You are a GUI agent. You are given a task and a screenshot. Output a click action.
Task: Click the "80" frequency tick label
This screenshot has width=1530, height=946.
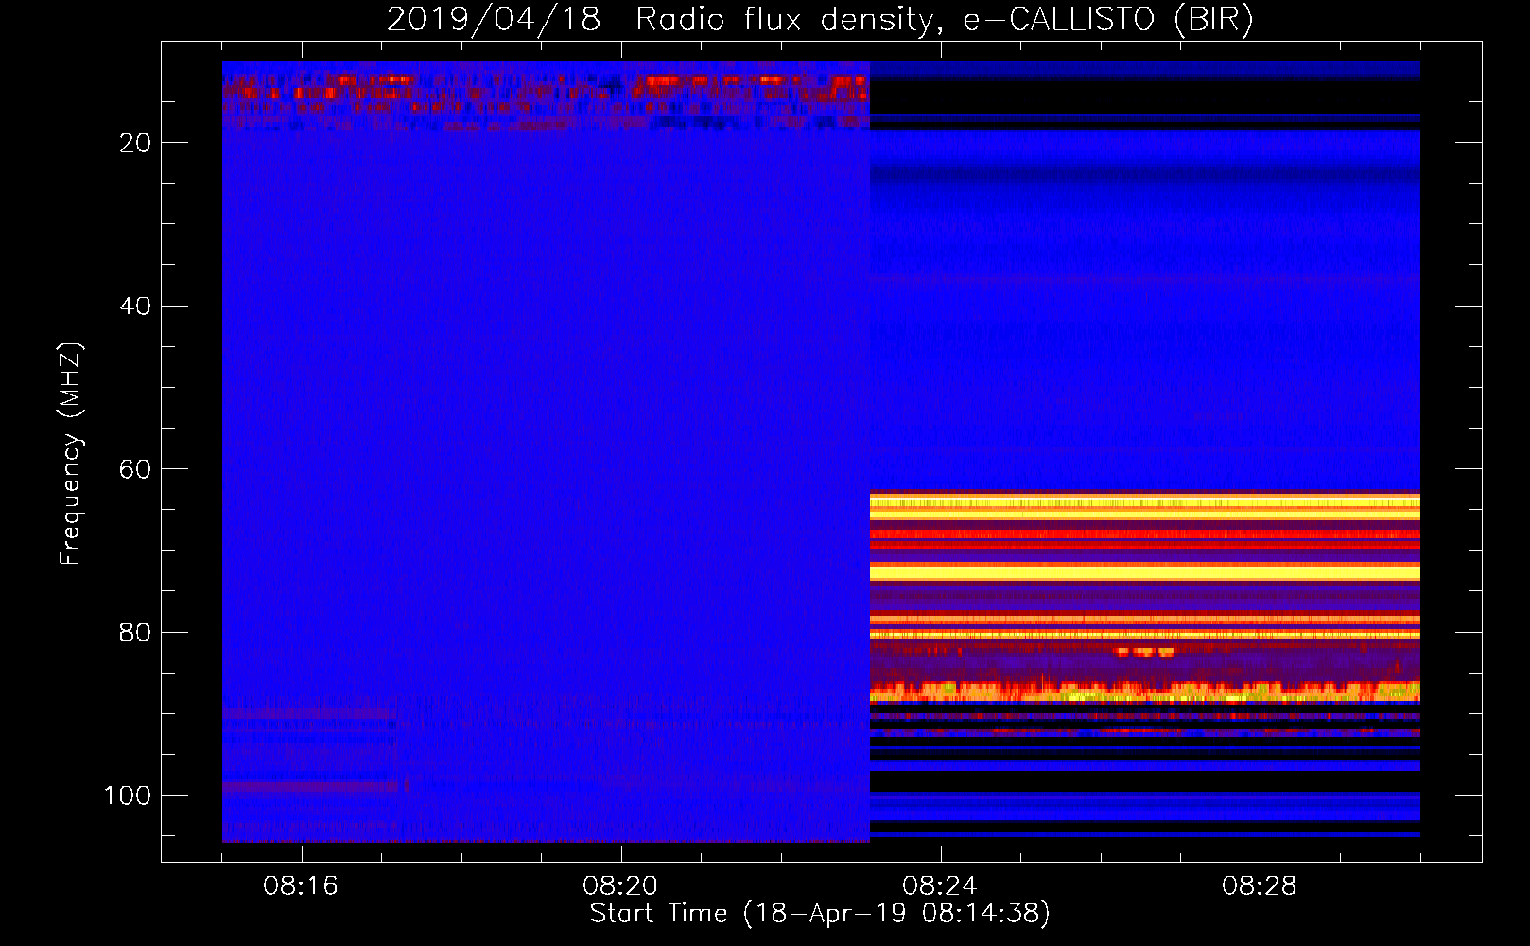136,633
